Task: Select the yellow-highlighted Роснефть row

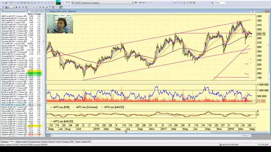Action: pyautogui.click(x=21, y=126)
